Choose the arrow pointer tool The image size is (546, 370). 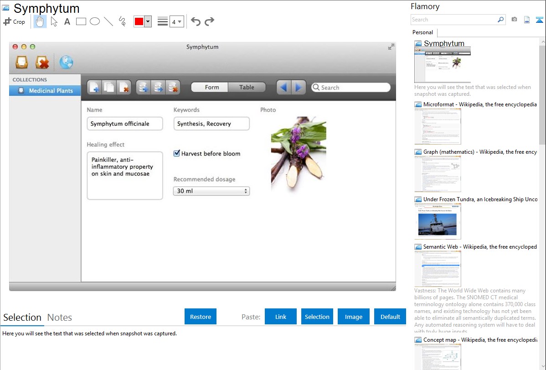[x=54, y=21]
